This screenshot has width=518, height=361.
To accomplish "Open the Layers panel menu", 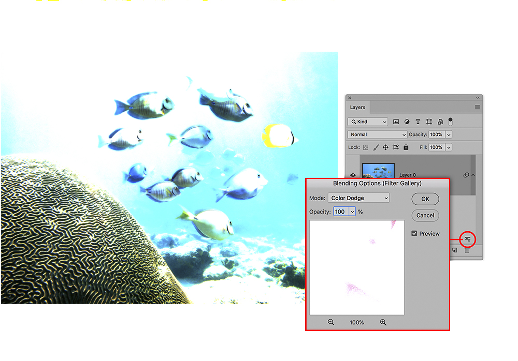I will [x=477, y=107].
